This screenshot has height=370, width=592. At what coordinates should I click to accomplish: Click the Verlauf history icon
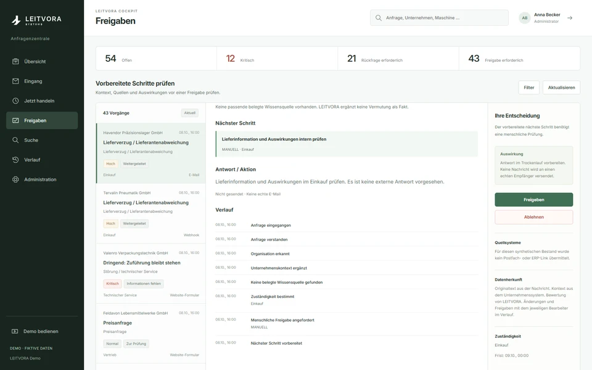tap(15, 159)
